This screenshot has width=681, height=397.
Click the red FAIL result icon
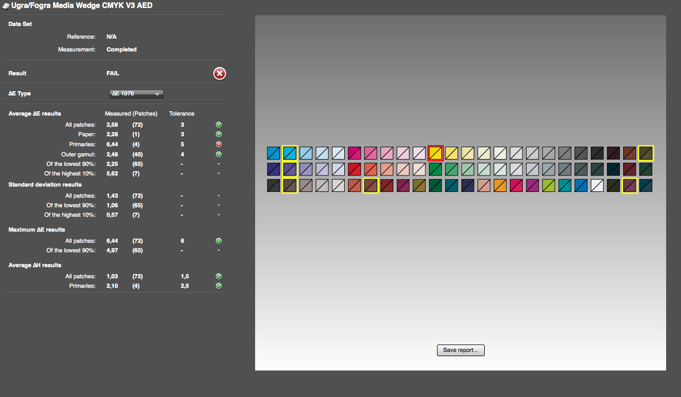coord(220,74)
